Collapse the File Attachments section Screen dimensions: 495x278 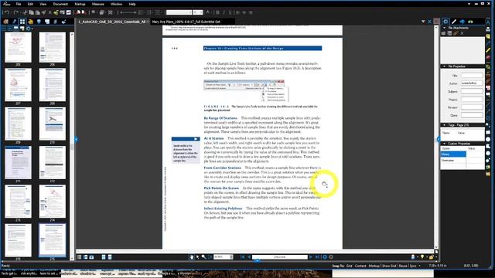point(444,28)
